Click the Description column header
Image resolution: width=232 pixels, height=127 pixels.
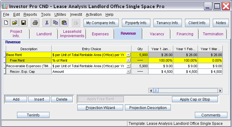click(x=29, y=49)
